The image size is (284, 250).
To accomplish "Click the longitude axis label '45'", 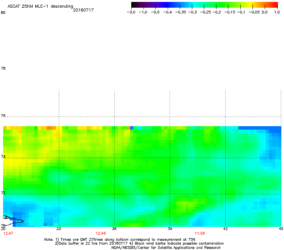I will point(281,229).
